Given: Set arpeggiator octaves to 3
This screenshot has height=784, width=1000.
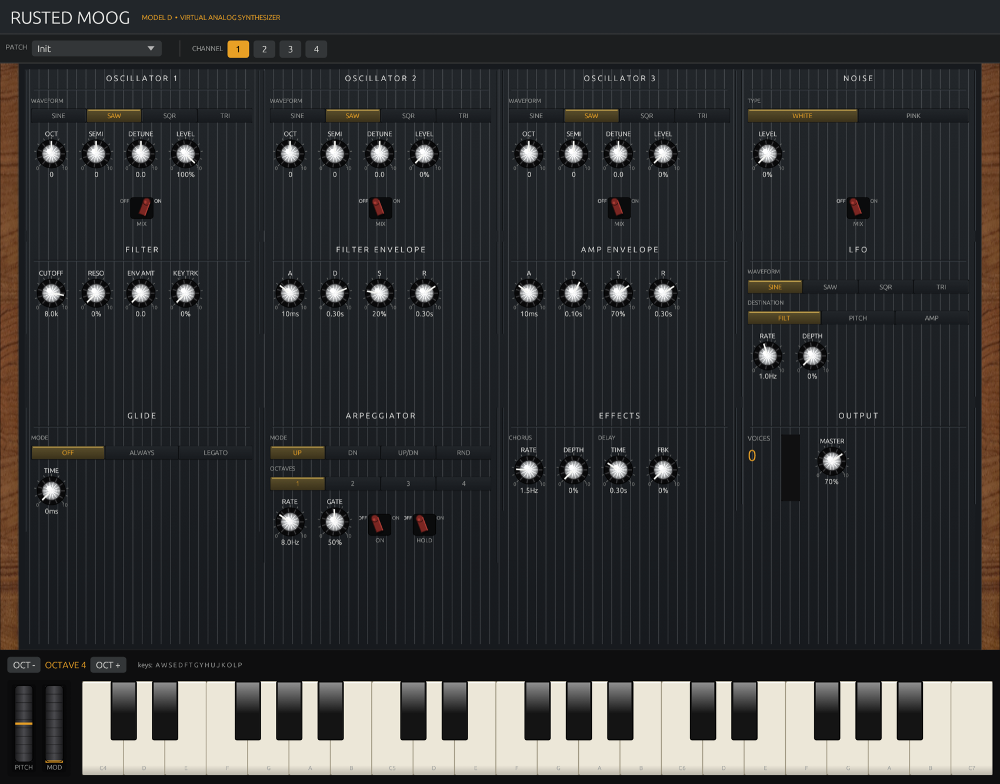Looking at the screenshot, I should 408,483.
